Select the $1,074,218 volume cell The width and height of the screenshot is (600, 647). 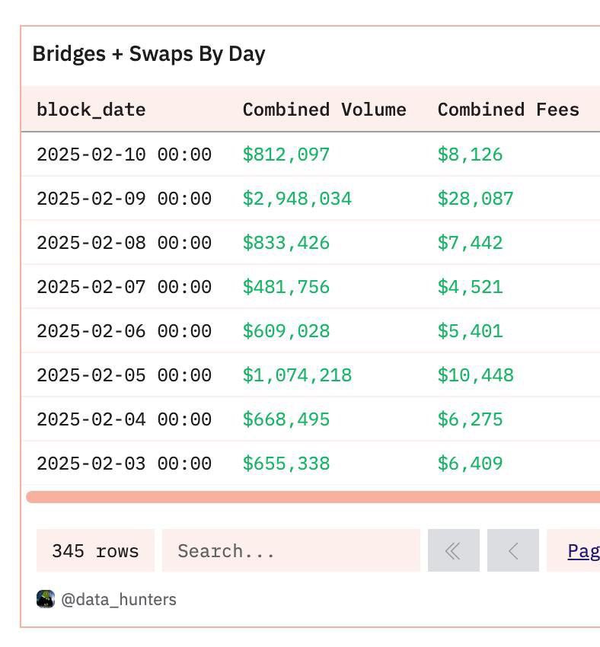coord(297,375)
